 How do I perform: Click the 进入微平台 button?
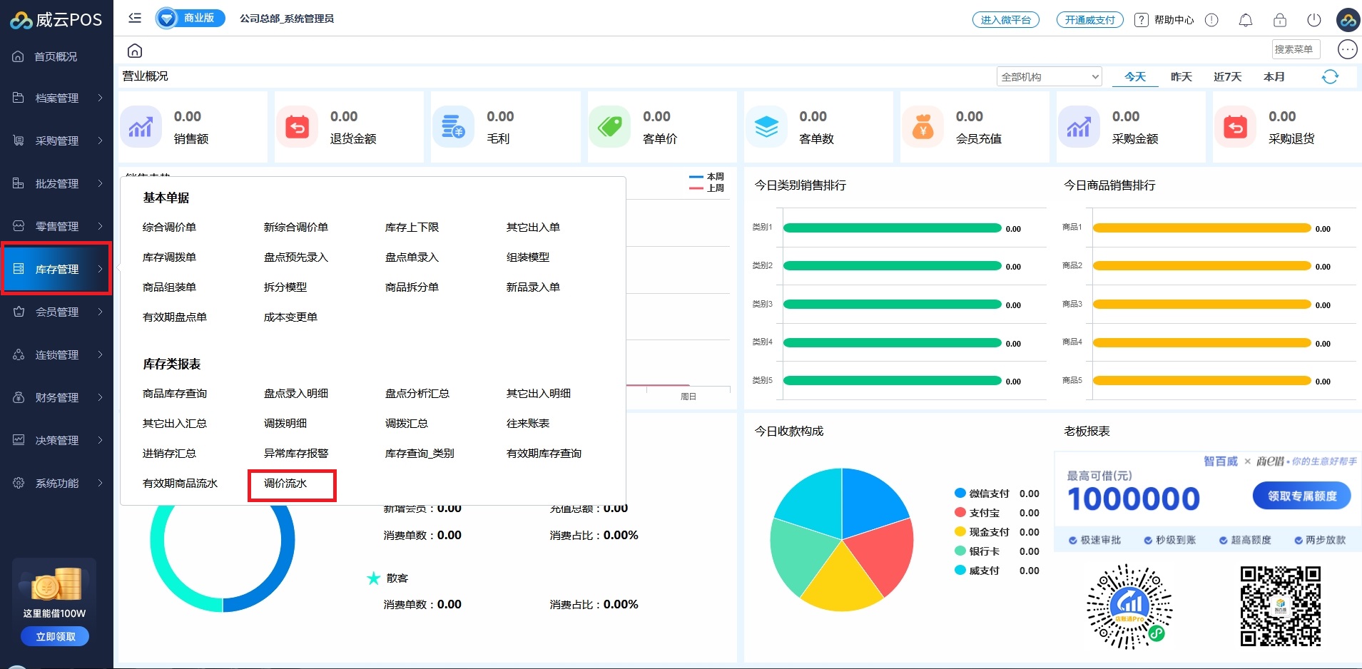1005,20
